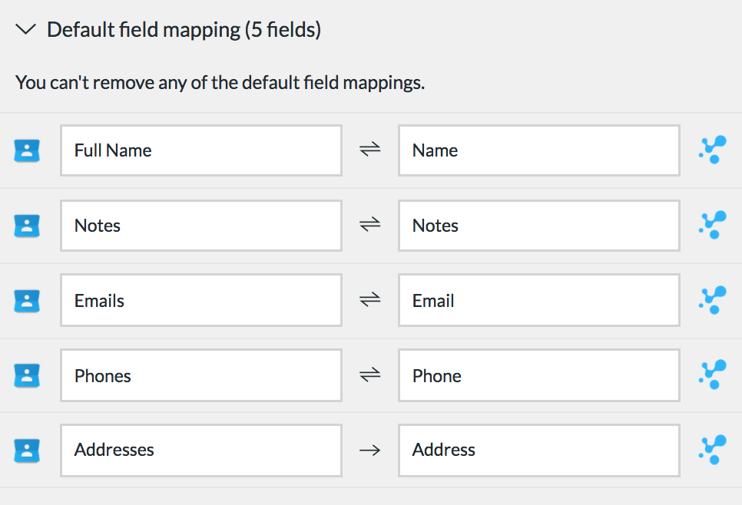Toggle sync direction arrows for Notes row
This screenshot has width=742, height=505.
[x=370, y=224]
